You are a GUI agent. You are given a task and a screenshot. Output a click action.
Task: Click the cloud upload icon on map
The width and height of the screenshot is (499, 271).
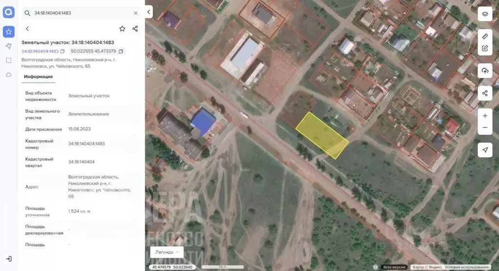[x=484, y=71]
